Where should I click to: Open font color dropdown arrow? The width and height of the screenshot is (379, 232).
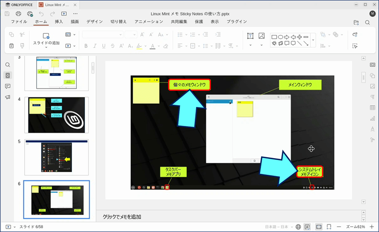point(159,46)
